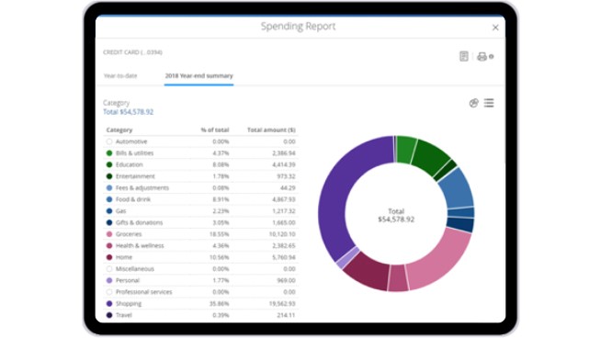The height and width of the screenshot is (338, 601).
Task: Open the statement document icon
Action: [464, 56]
